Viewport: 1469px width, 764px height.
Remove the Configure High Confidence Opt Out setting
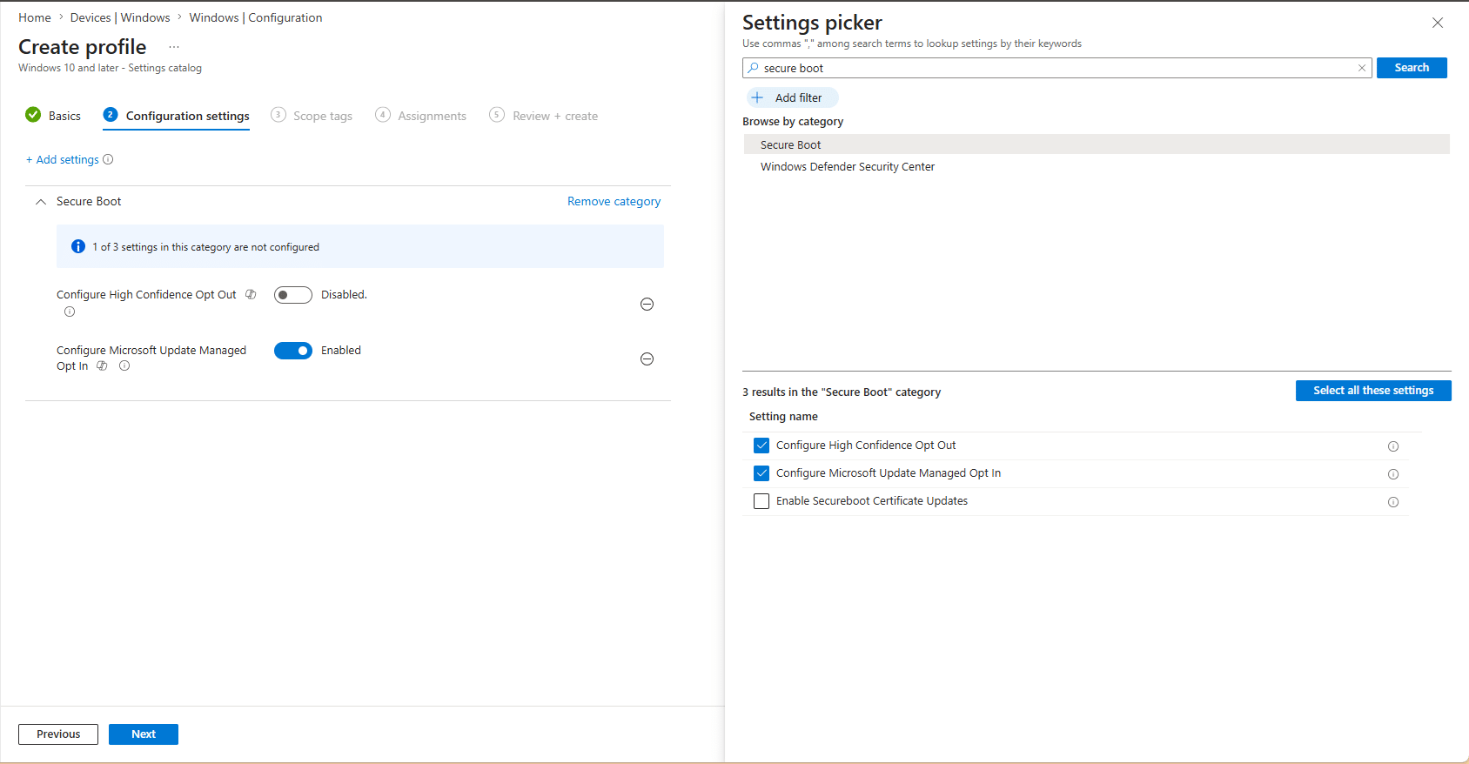[x=647, y=304]
